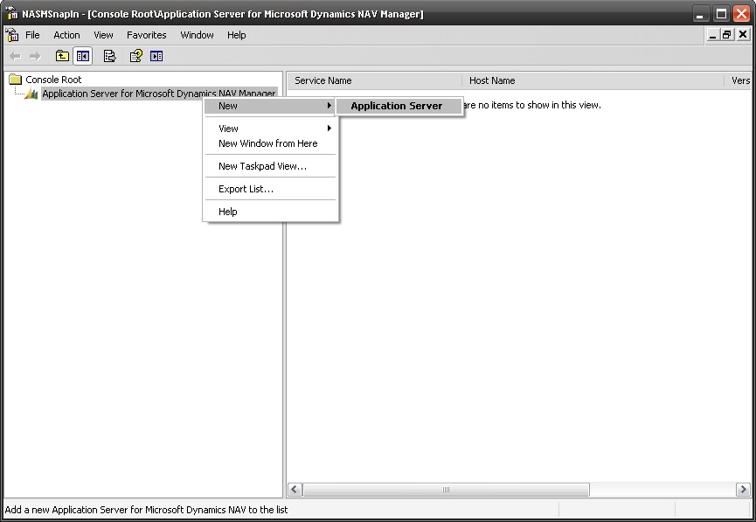Open the View menu in the menu bar
This screenshot has height=522, width=756.
coord(103,35)
